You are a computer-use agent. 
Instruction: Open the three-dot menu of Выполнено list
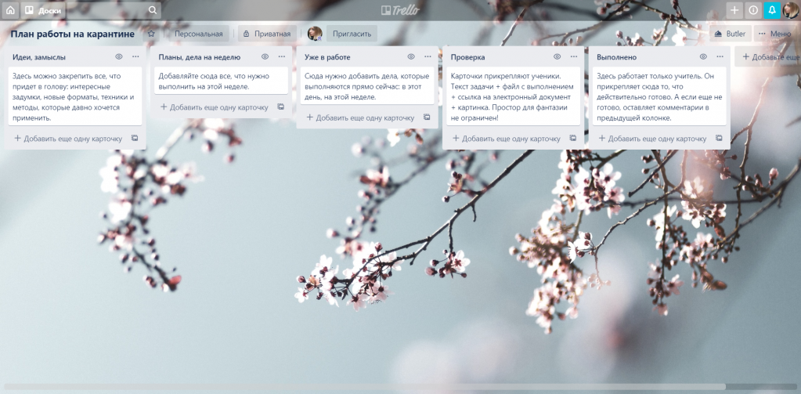tap(720, 56)
